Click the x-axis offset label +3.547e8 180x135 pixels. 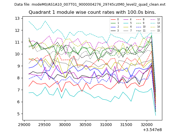coord(152,130)
